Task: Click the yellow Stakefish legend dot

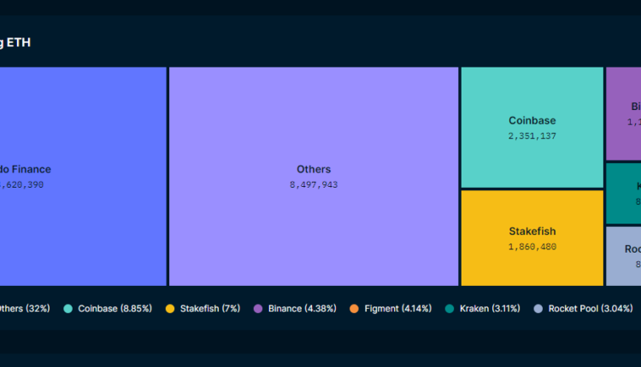Action: tap(170, 308)
